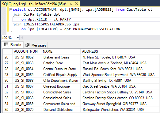
Task: Click the Messages tab icon
Action: coord(27,45)
